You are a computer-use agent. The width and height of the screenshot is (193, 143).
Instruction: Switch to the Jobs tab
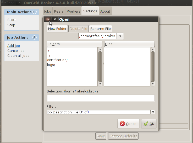tap(47, 11)
